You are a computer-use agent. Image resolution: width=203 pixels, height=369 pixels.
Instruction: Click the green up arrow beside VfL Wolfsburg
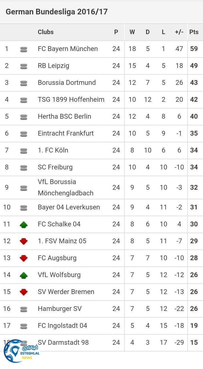24,275
